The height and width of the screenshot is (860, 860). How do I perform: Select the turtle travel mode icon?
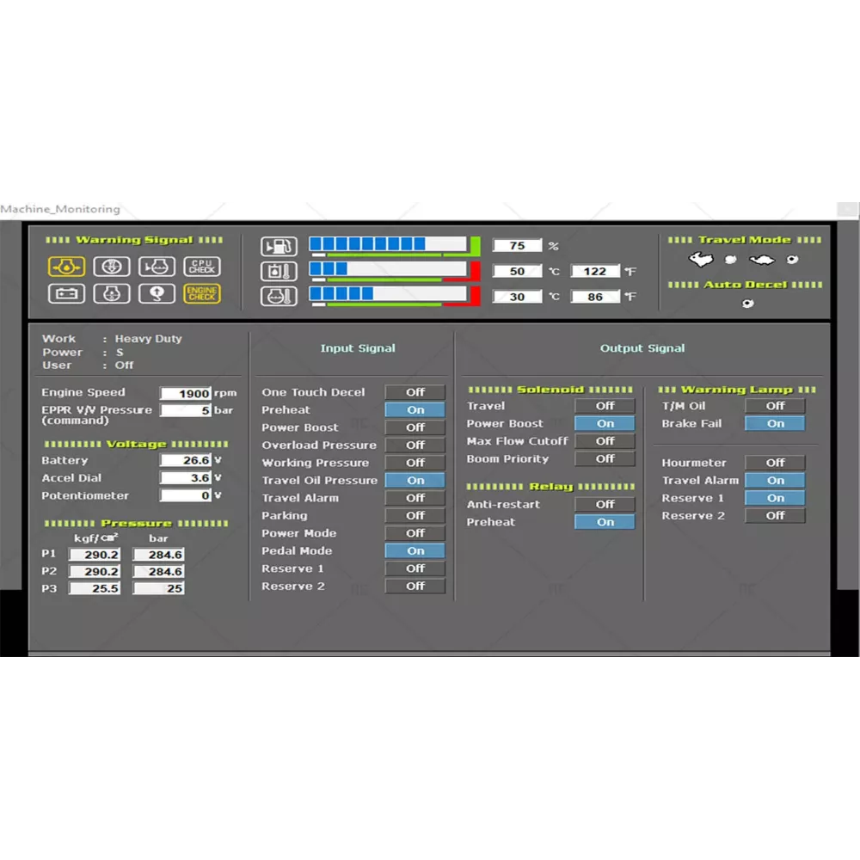(761, 259)
